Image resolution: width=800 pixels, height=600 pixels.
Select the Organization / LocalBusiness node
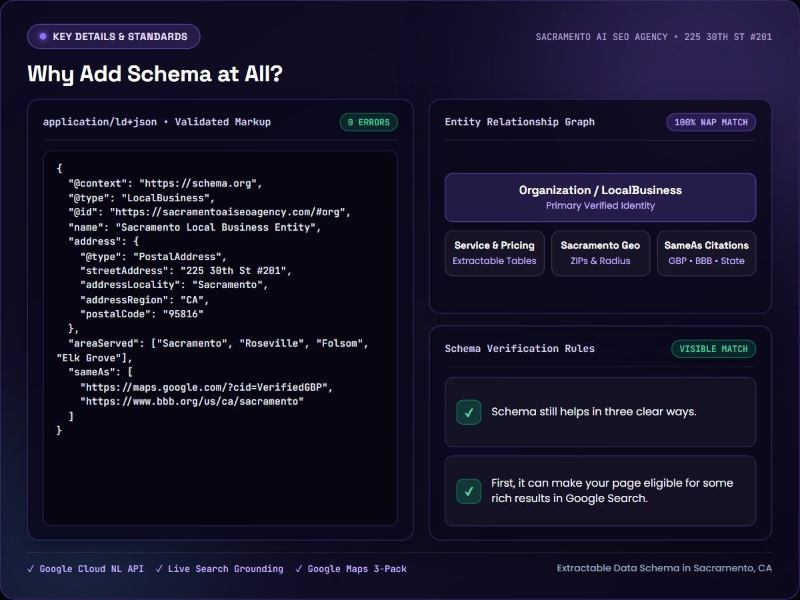(x=600, y=197)
